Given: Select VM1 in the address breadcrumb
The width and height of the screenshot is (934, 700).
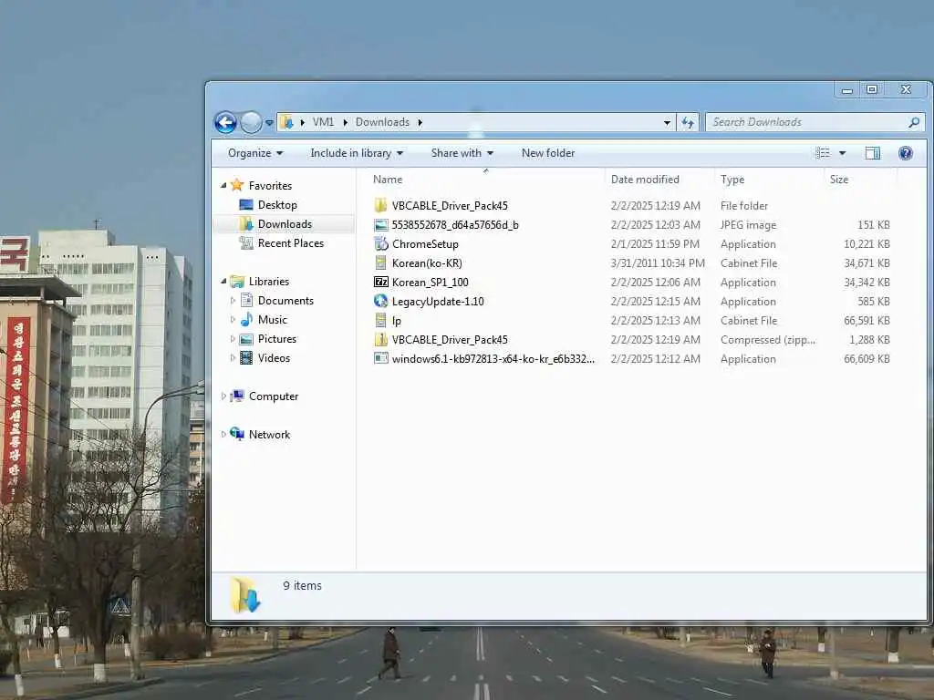Looking at the screenshot, I should click(x=323, y=122).
